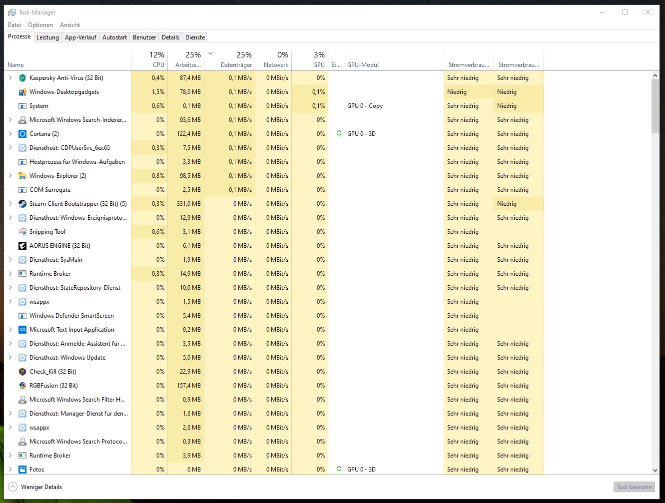Click the Diensthost CDPUserSvc gear icon
Screen dimensions: 665x503
pyautogui.click(x=22, y=148)
